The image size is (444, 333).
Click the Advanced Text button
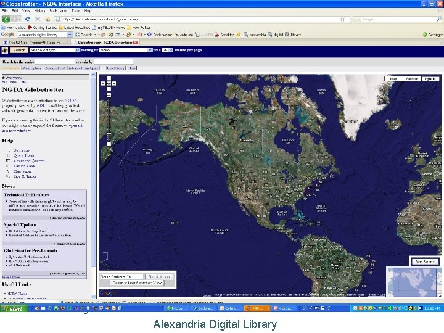click(x=55, y=68)
